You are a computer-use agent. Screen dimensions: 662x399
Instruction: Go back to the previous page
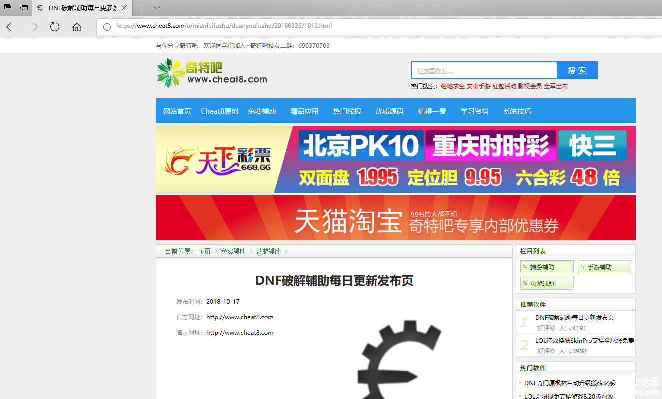coord(11,27)
